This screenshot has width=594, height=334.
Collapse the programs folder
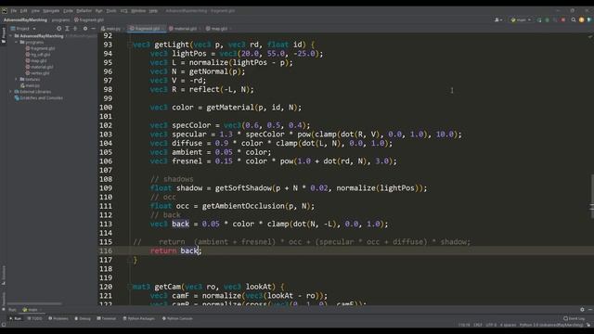(17, 43)
